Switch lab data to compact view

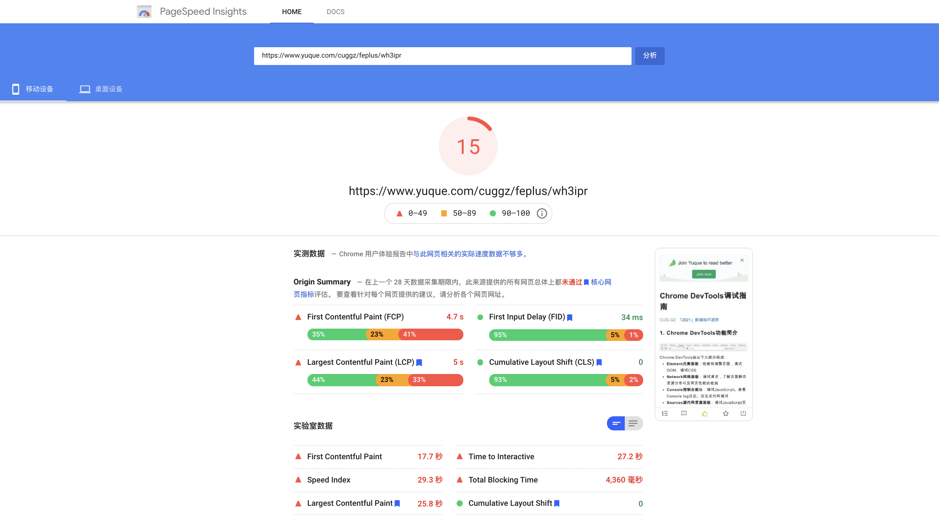click(616, 424)
